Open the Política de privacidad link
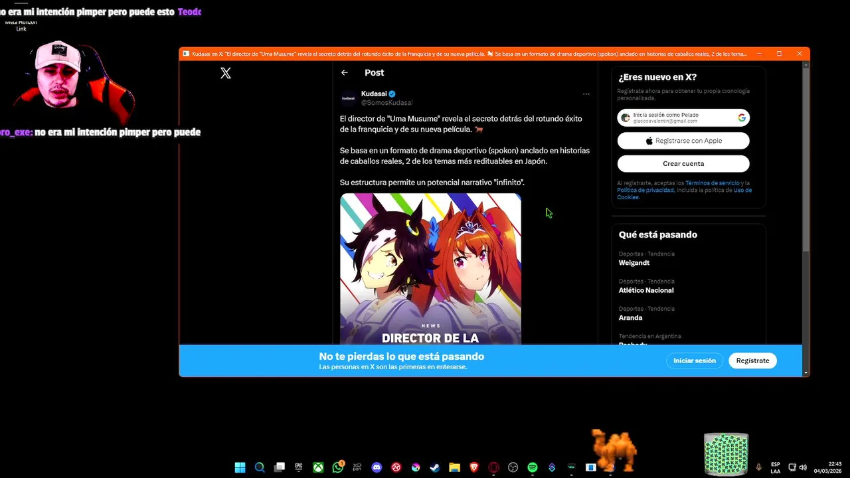 point(645,190)
